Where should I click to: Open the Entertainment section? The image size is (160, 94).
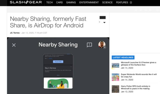(x=89, y=2)
